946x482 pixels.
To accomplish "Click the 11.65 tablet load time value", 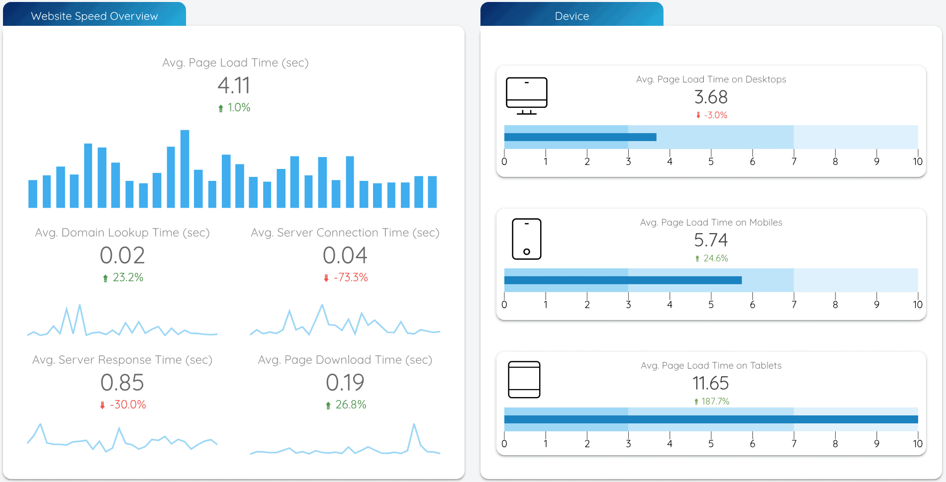I will point(710,383).
